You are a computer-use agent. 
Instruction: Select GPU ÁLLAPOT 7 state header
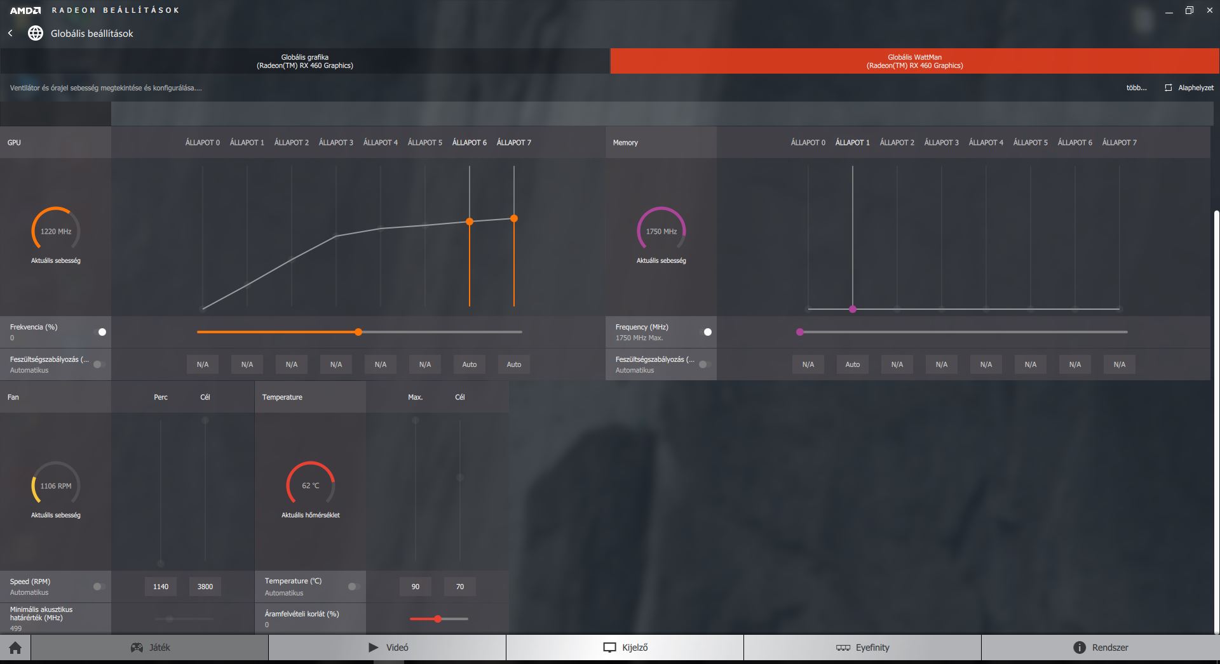pos(514,143)
